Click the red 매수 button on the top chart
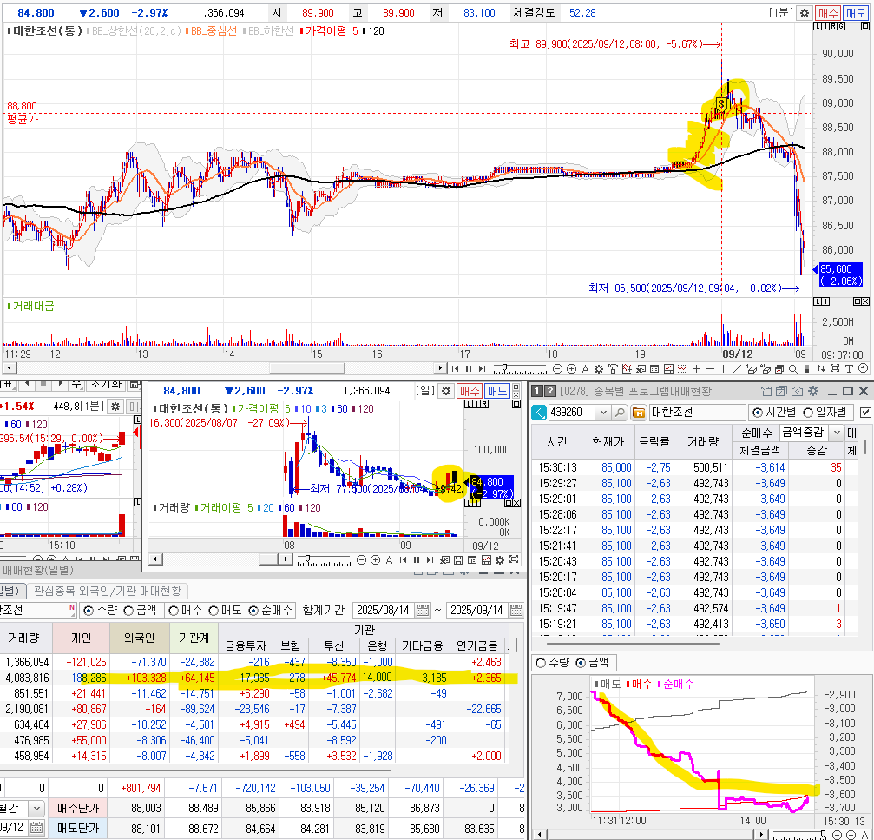The width and height of the screenshot is (874, 840). [x=828, y=13]
